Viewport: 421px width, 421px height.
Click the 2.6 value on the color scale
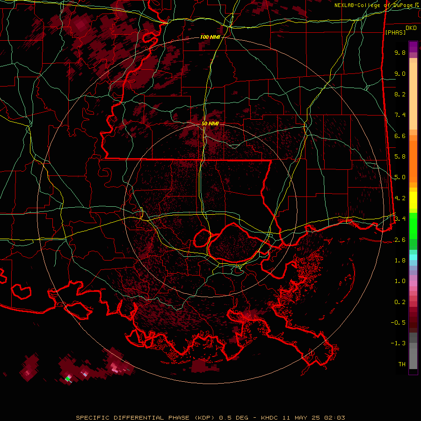(400, 240)
